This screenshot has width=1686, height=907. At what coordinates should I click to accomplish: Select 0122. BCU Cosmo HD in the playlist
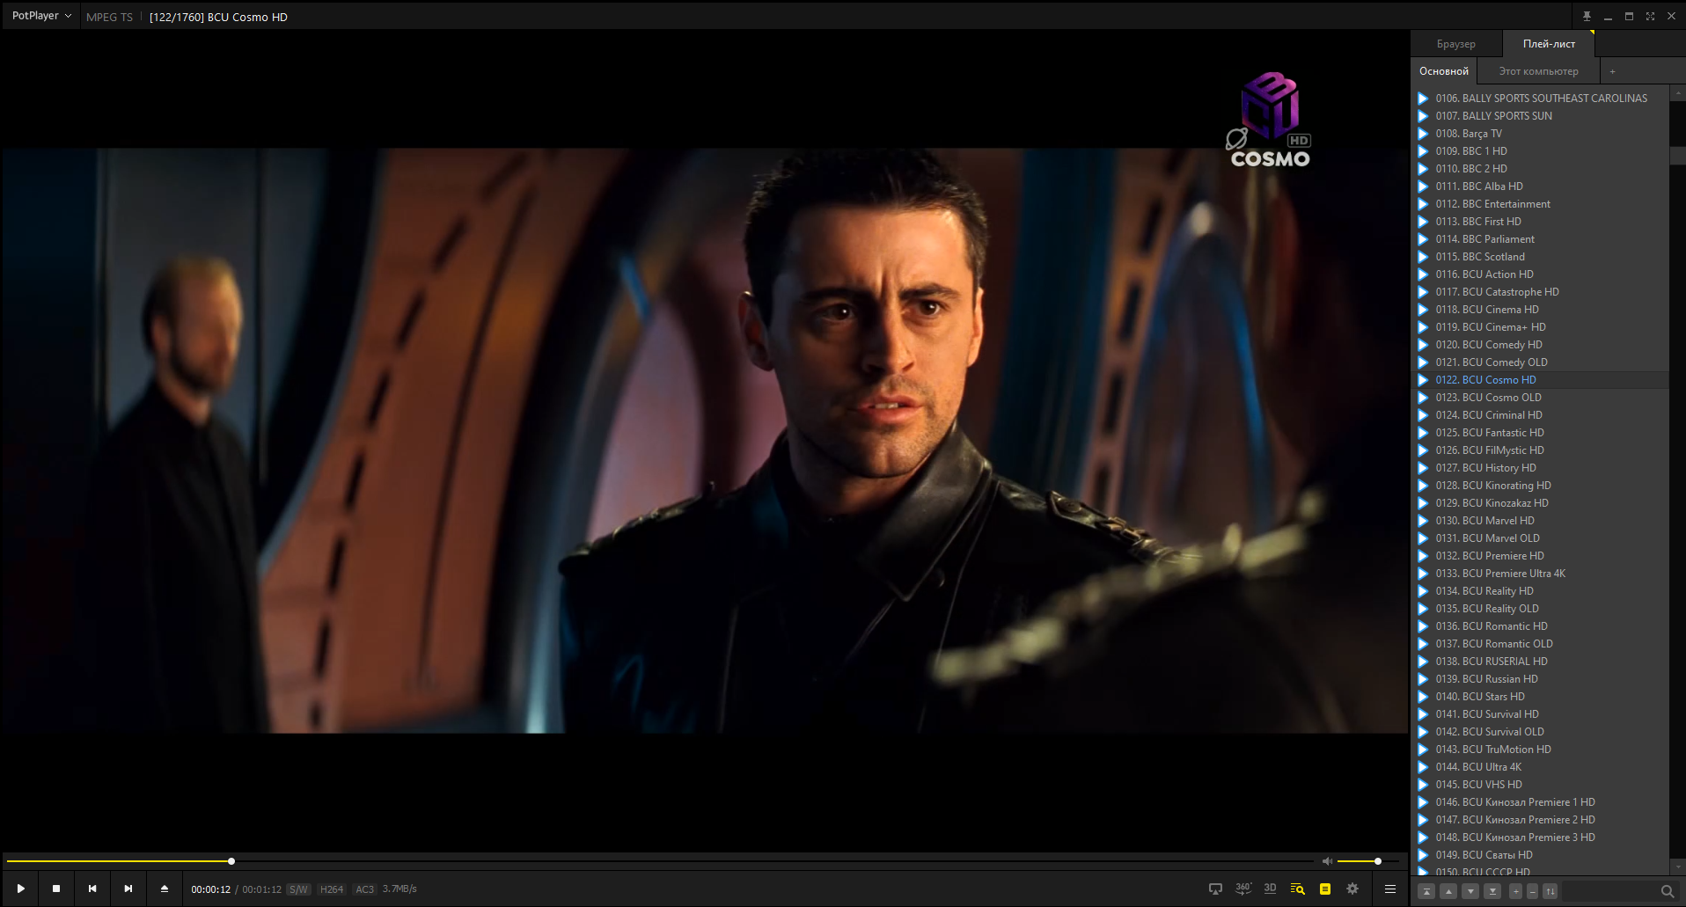click(1540, 380)
